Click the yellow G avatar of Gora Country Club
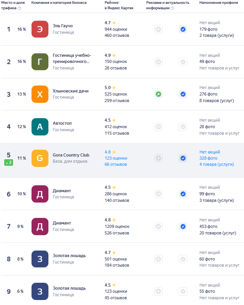Viewport: 244px width, 305px height. coord(40,158)
